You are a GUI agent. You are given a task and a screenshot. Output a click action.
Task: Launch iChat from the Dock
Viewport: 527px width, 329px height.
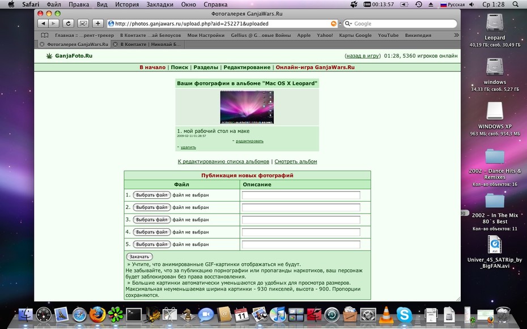pyautogui.click(x=206, y=315)
